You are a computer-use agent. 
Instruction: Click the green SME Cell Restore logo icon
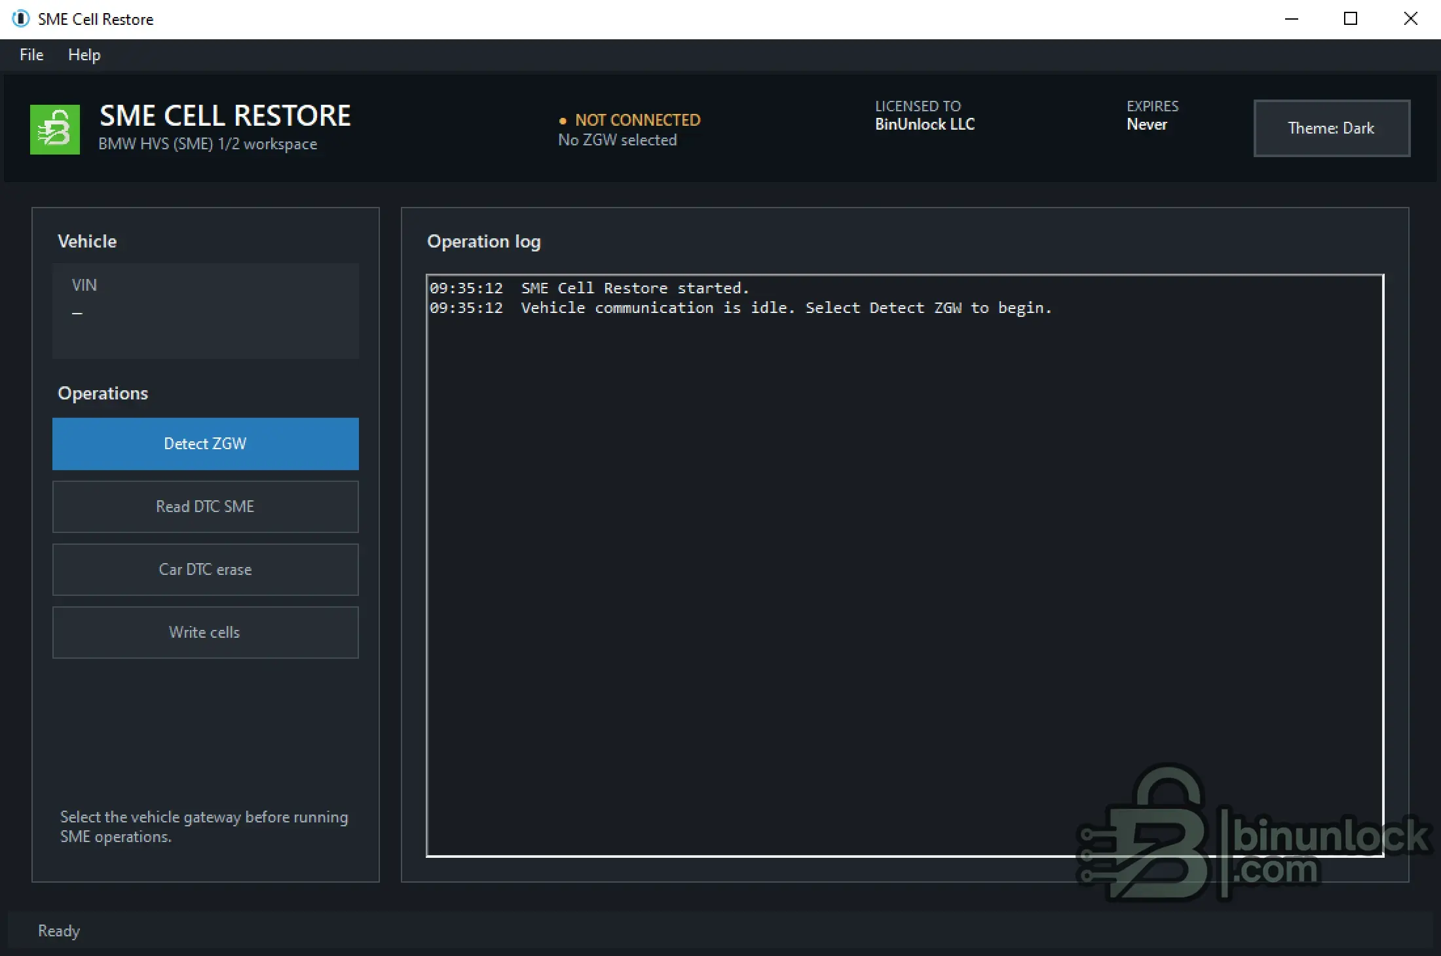[55, 129]
